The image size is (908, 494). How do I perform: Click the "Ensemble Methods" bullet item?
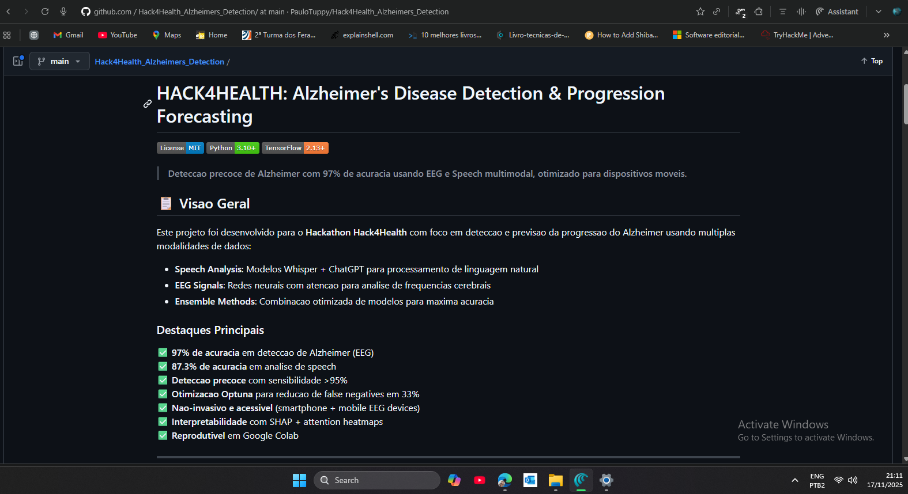(334, 301)
